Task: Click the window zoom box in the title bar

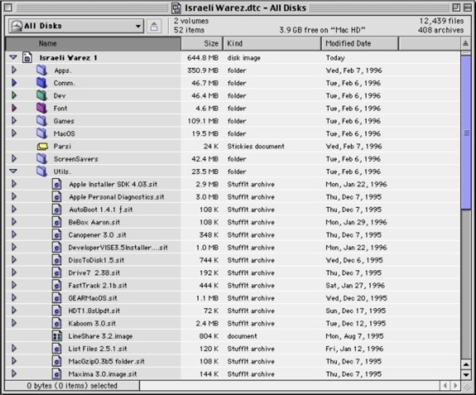Action: point(456,8)
